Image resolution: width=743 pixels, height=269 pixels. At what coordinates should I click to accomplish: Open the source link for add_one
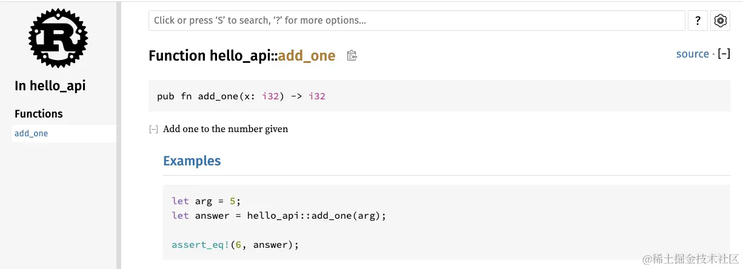pos(692,54)
